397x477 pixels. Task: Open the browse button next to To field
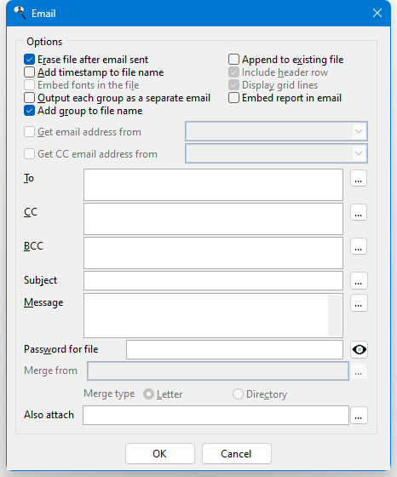(x=359, y=179)
